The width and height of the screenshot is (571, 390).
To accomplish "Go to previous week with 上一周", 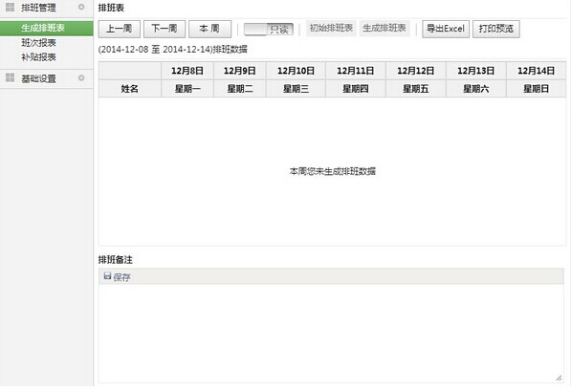I will point(120,29).
